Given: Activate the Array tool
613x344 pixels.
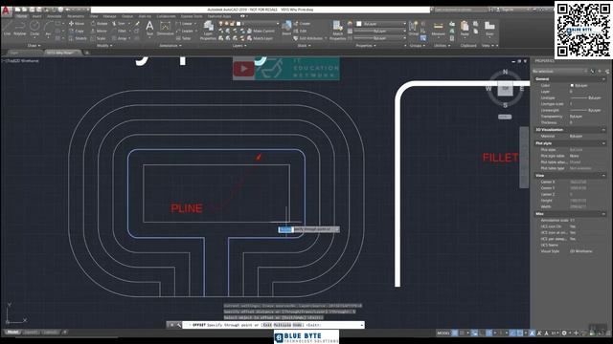Looking at the screenshot, I should point(120,38).
